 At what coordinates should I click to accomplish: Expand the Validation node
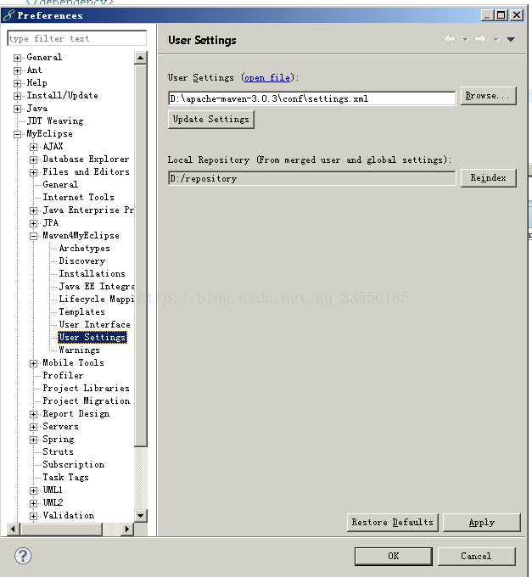(33, 516)
